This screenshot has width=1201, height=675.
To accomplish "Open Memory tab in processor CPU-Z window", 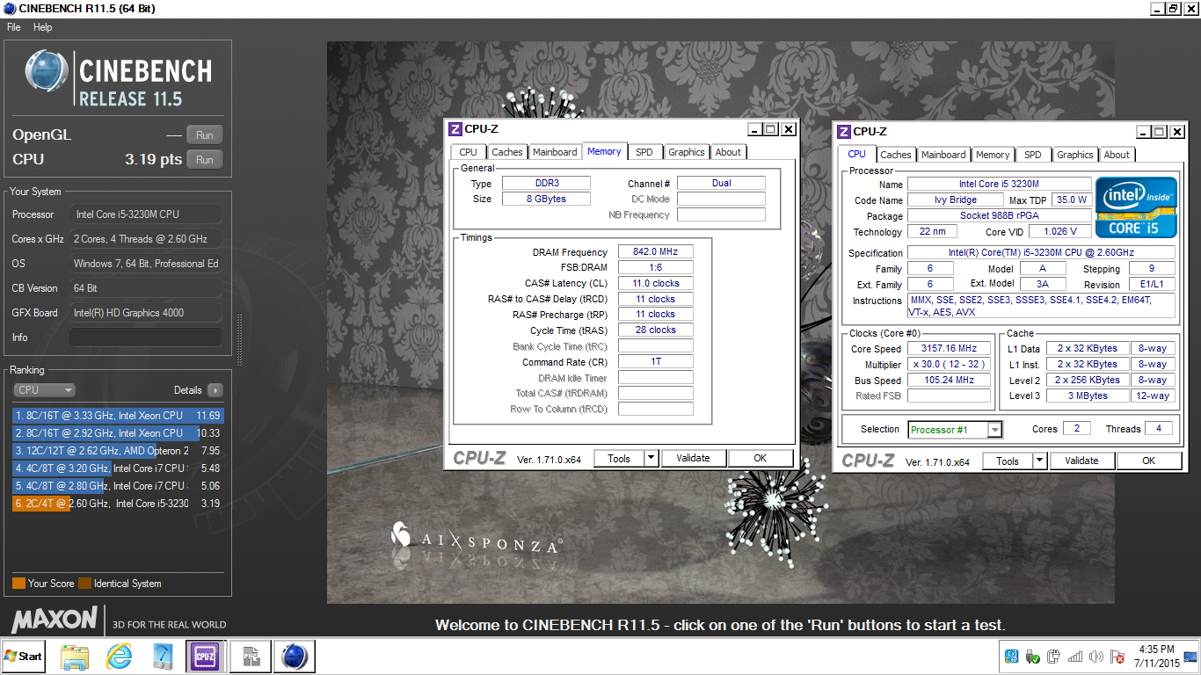I will (993, 155).
